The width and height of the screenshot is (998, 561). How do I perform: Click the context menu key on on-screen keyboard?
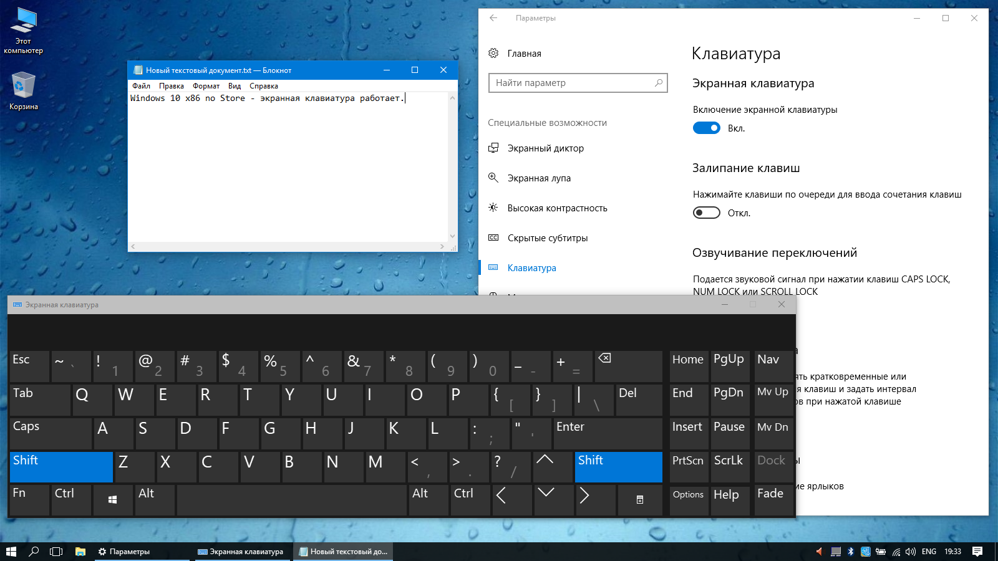point(640,500)
